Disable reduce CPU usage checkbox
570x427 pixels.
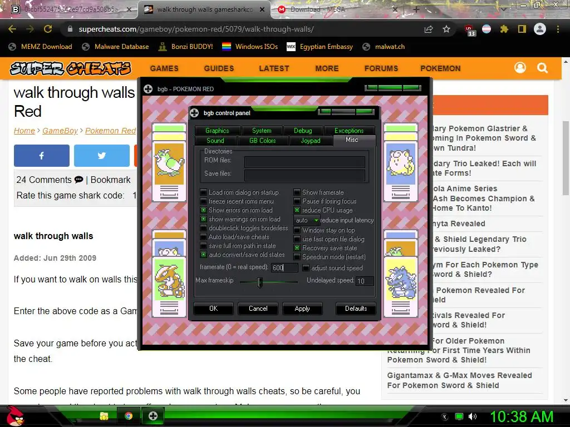tap(297, 210)
